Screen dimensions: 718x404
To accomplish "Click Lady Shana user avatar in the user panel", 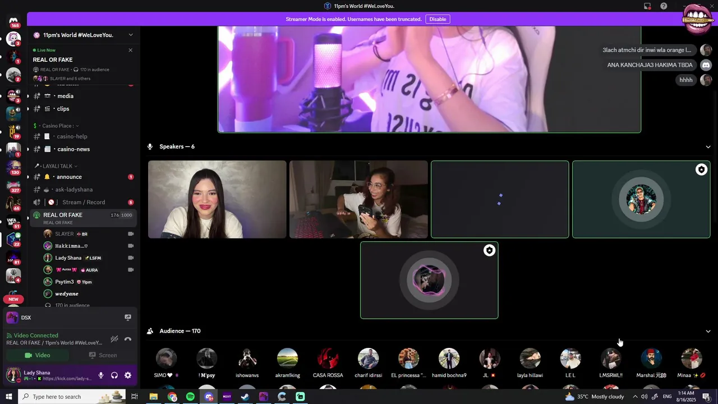I will (x=13, y=375).
